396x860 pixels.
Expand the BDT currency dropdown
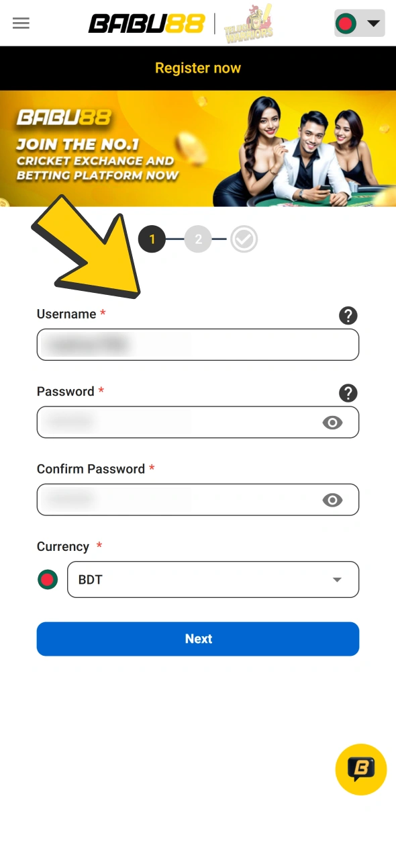click(336, 579)
